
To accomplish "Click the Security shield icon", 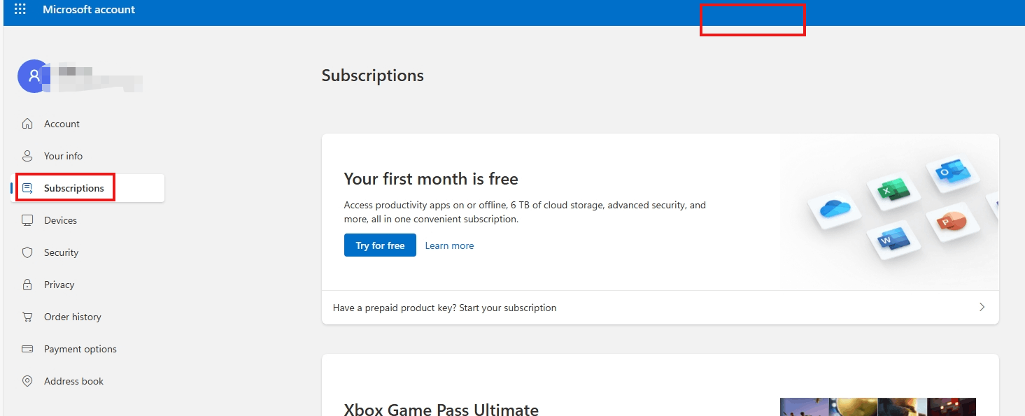I will tap(27, 252).
